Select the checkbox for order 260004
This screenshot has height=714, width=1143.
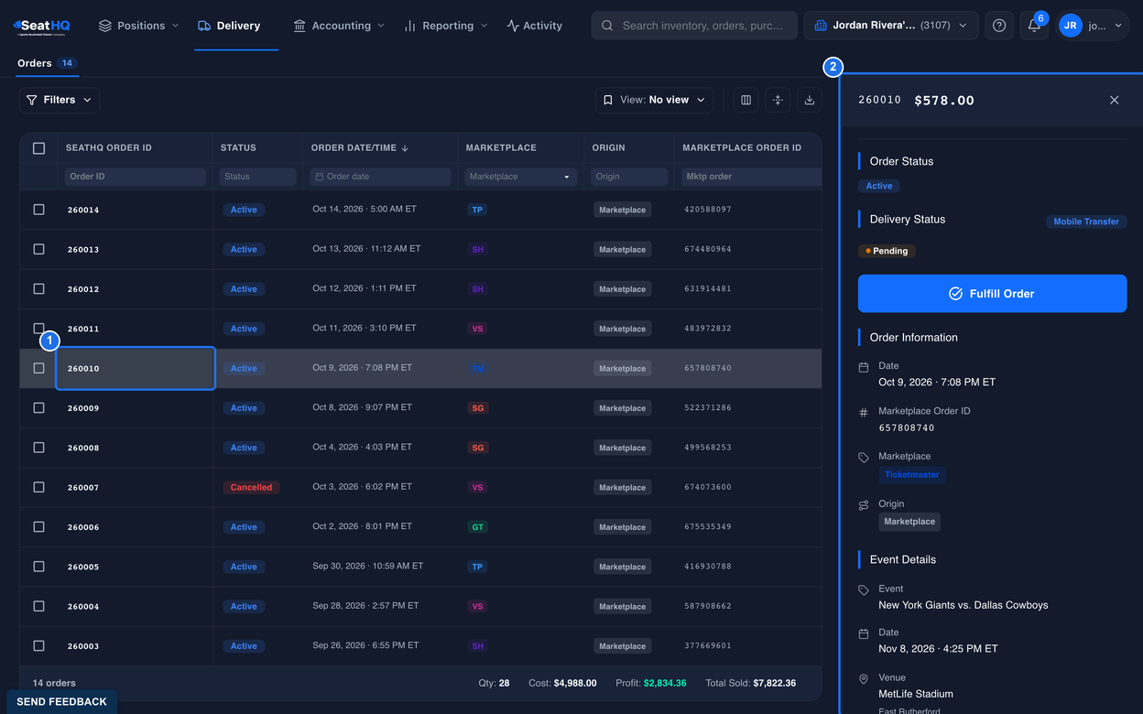(38, 606)
